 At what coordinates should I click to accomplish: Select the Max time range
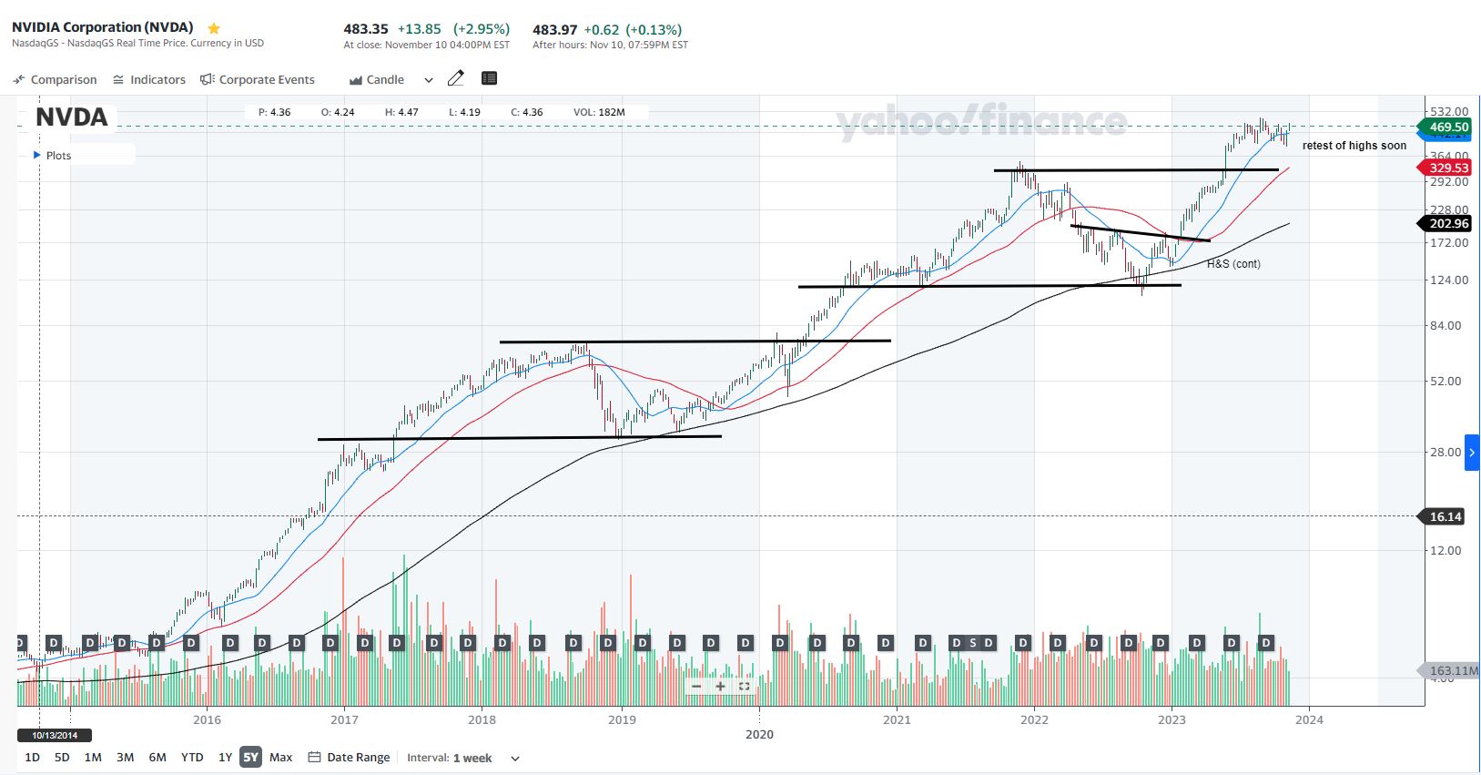point(280,758)
